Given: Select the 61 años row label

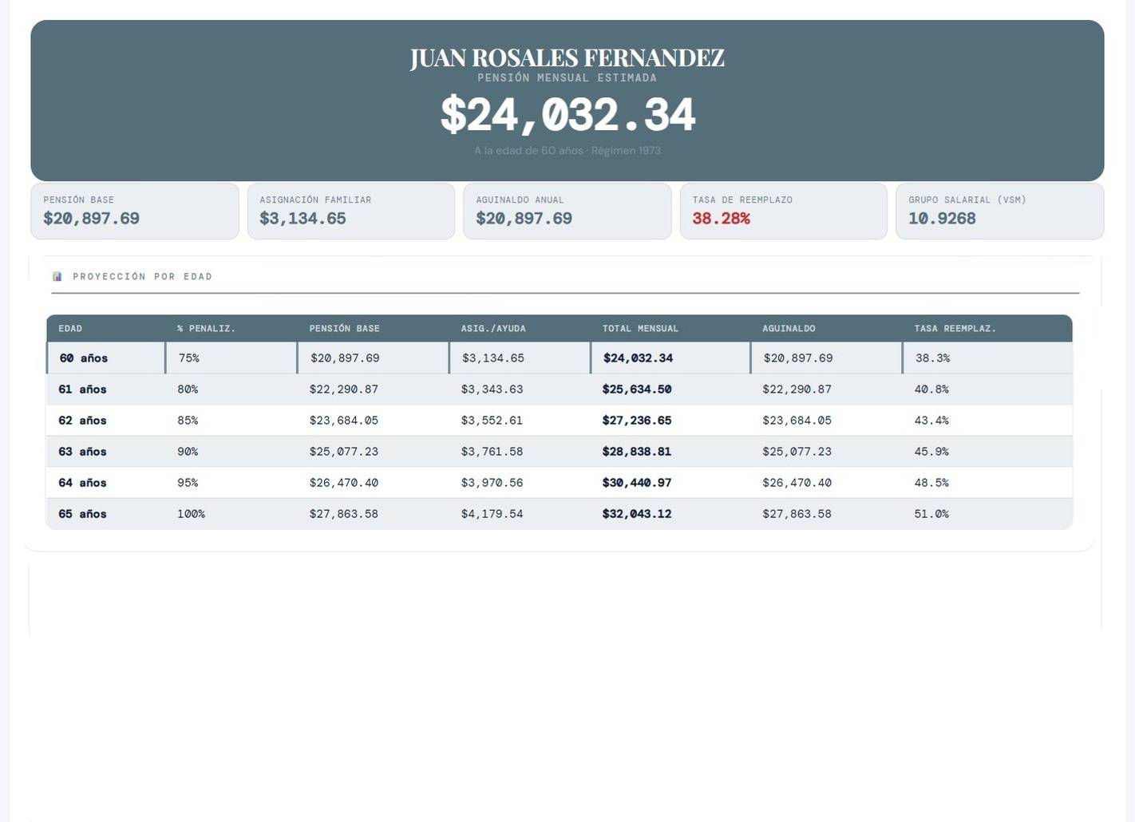Looking at the screenshot, I should (x=82, y=389).
